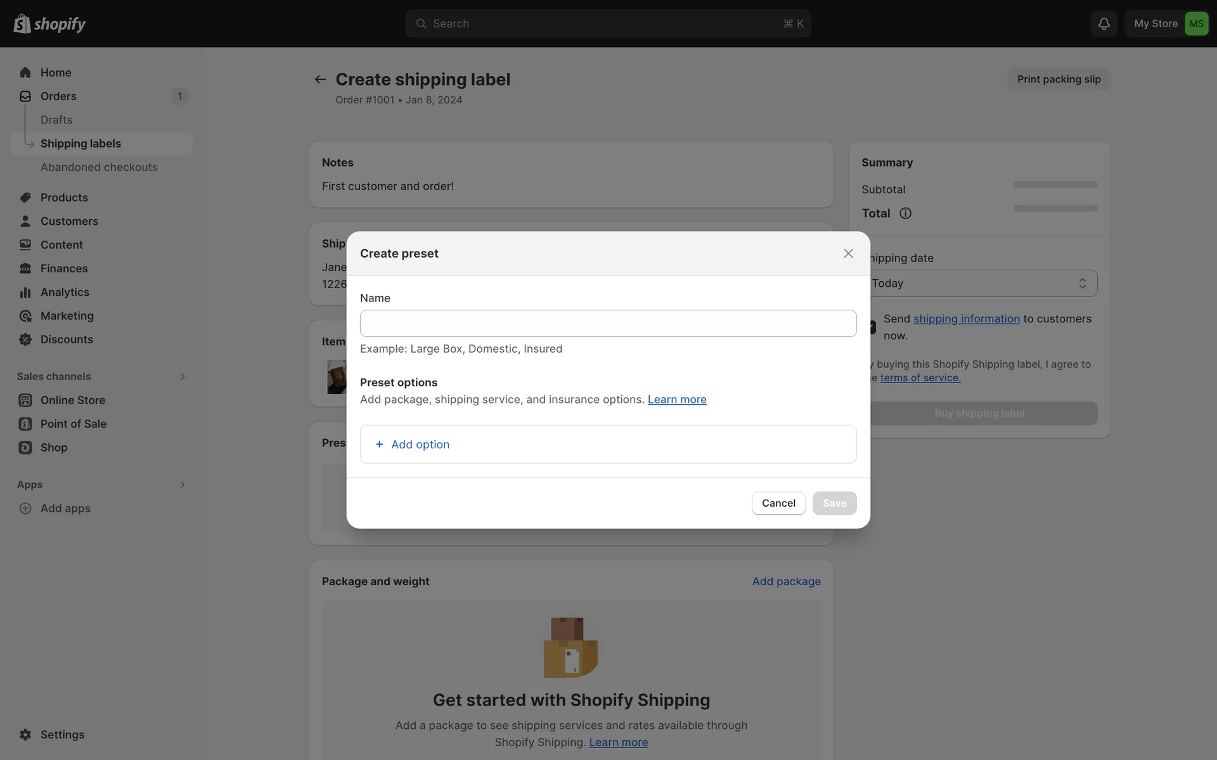Click the Total info circle icon
Image resolution: width=1217 pixels, height=760 pixels.
click(x=905, y=213)
